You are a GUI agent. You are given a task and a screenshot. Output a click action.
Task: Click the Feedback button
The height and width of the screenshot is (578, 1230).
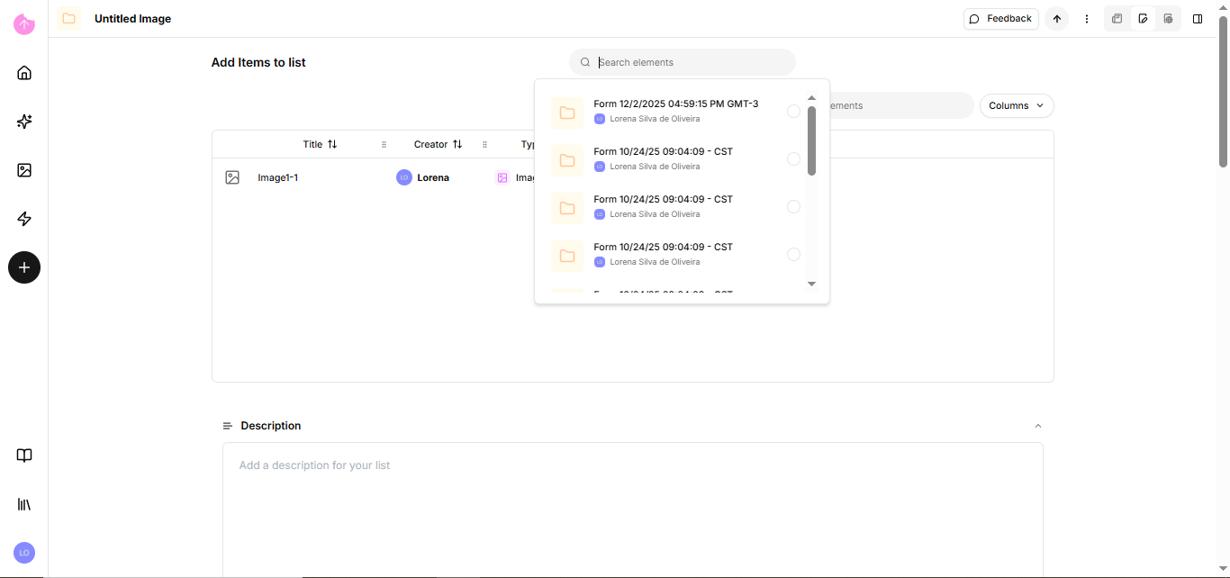[x=1000, y=19]
